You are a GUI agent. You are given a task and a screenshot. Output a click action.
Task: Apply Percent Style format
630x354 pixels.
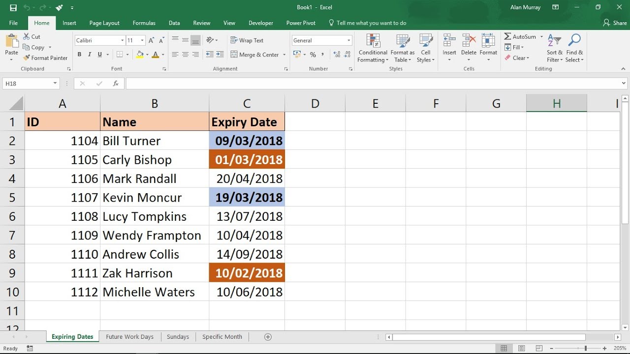tap(313, 55)
